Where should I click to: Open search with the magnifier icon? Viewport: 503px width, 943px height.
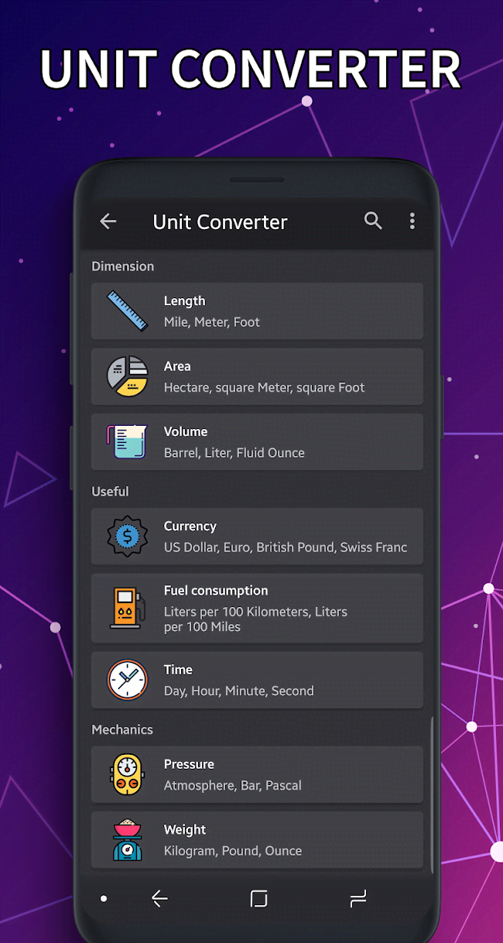373,221
